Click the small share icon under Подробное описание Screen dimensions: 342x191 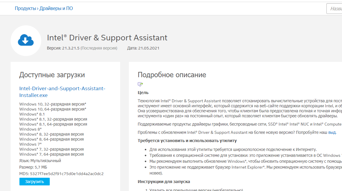click(x=140, y=84)
